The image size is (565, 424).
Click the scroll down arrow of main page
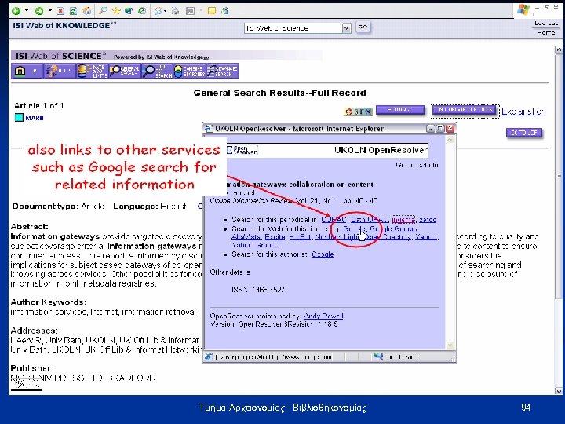coord(559,391)
